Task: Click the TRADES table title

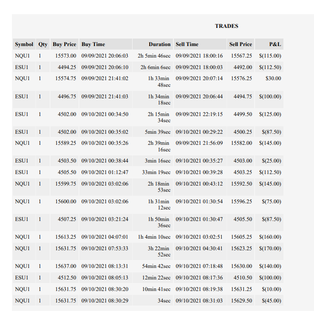Action: coord(227,26)
